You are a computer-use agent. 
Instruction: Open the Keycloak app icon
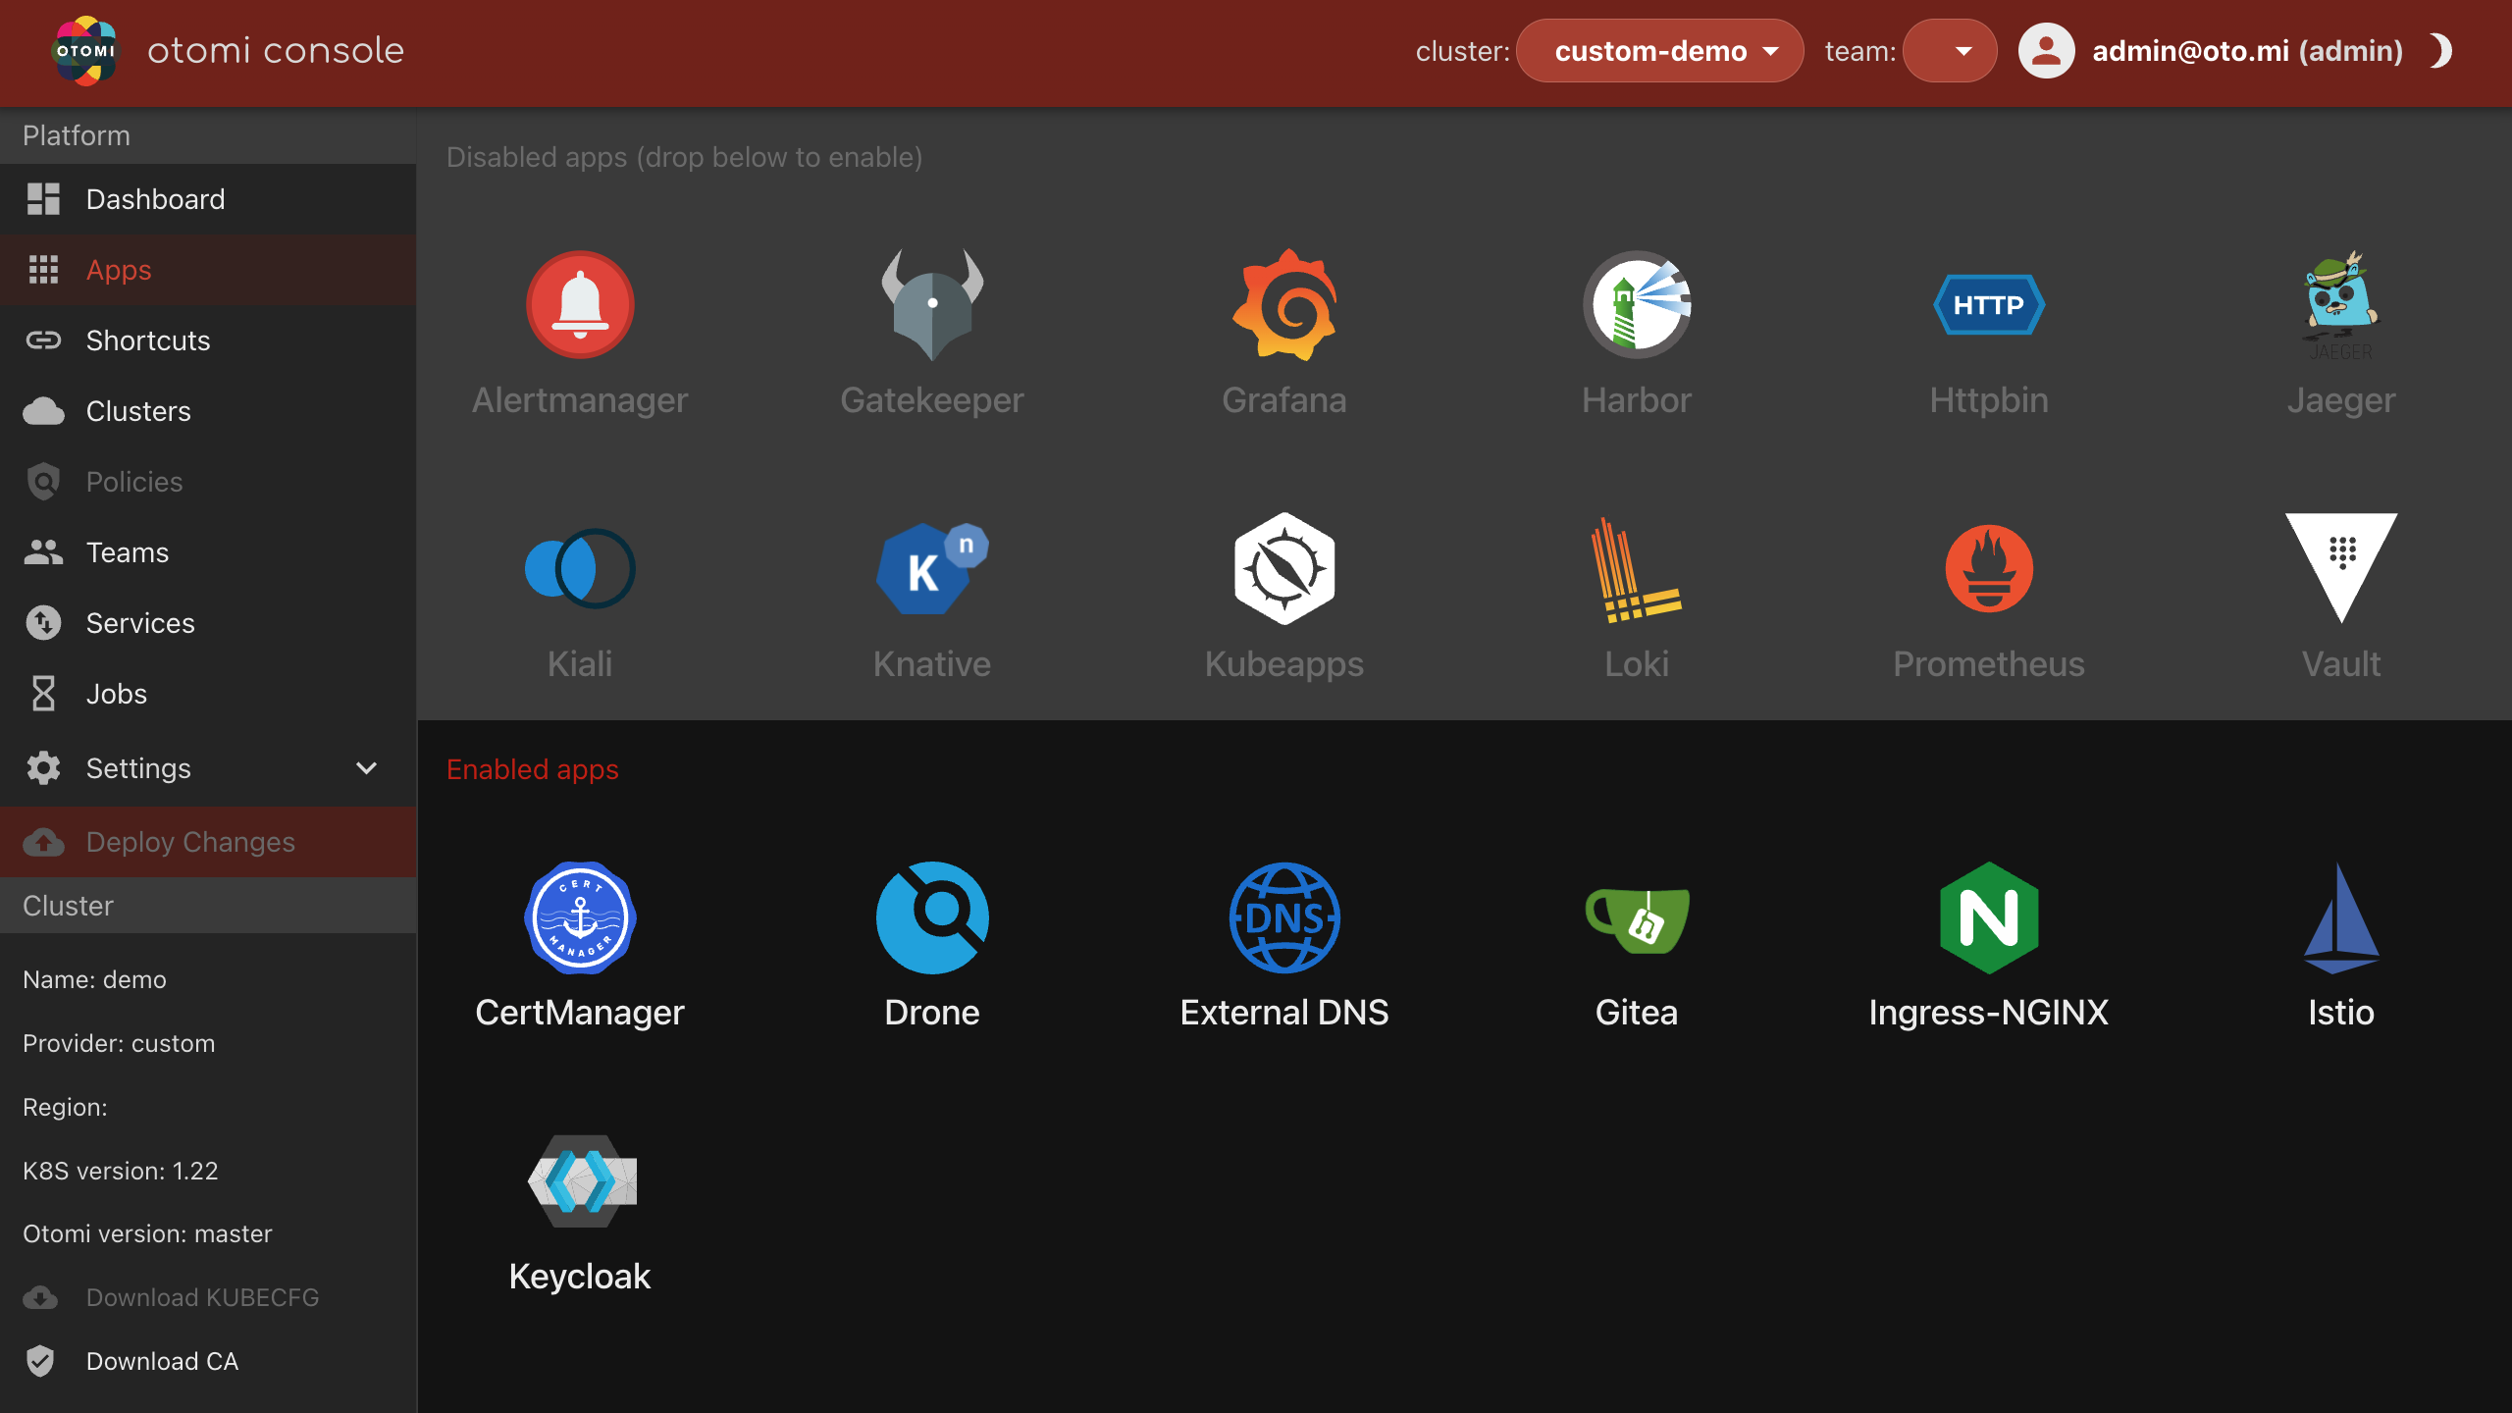pyautogui.click(x=580, y=1180)
